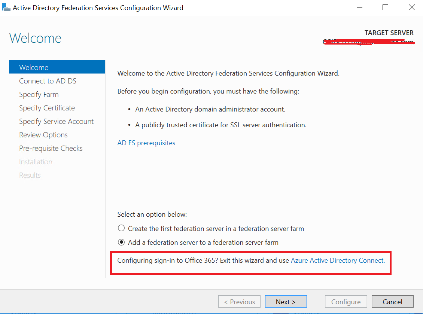The height and width of the screenshot is (314, 423).
Task: Click the greyed-out Previous button
Action: pyautogui.click(x=239, y=302)
